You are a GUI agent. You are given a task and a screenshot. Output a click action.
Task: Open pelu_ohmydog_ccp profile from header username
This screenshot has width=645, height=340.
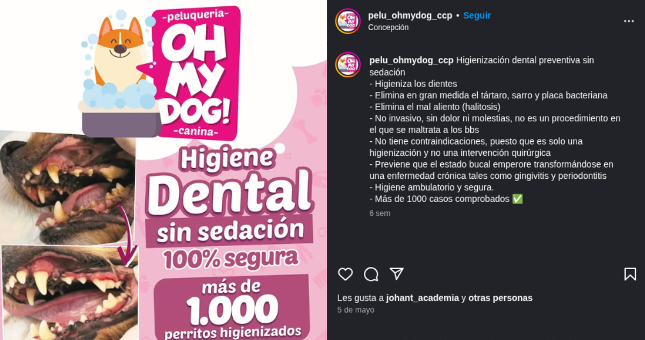point(410,16)
